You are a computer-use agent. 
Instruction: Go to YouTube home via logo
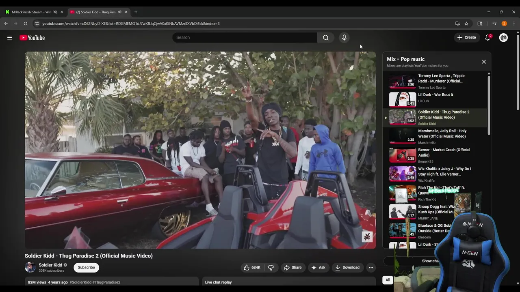pyautogui.click(x=32, y=38)
